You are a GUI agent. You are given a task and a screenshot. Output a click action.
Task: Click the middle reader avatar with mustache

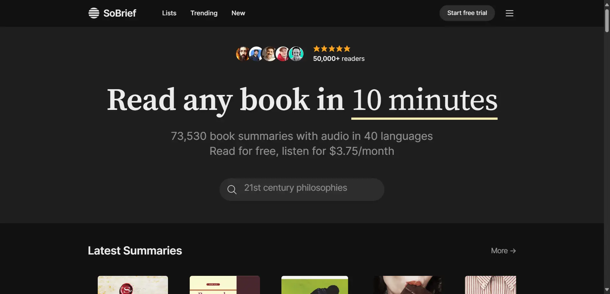(x=270, y=54)
